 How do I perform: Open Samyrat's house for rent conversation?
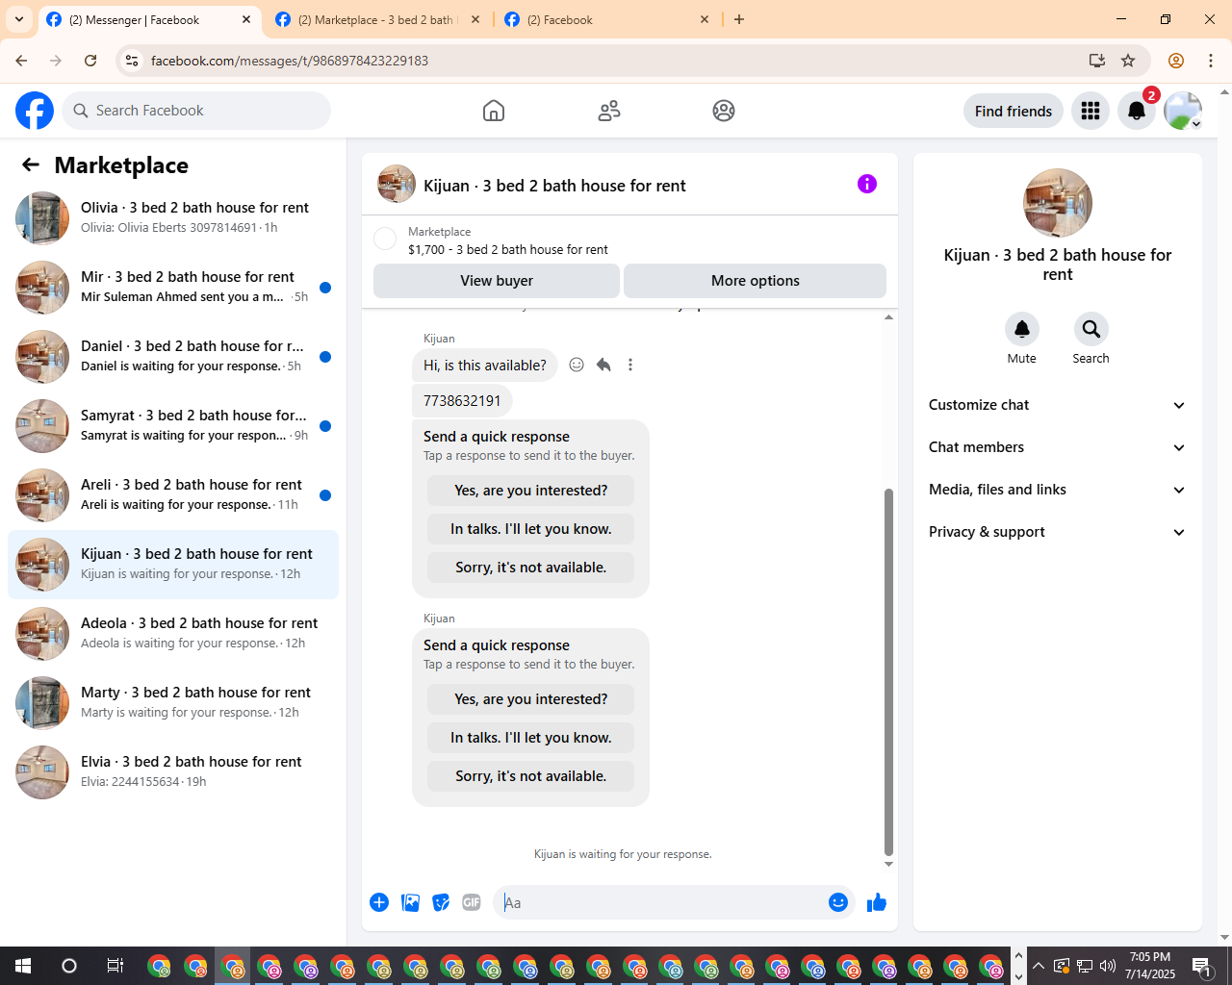[173, 426]
